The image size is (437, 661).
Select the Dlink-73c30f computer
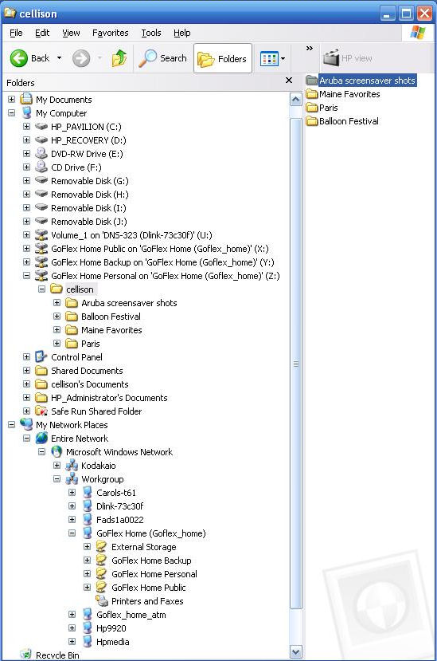click(x=119, y=506)
